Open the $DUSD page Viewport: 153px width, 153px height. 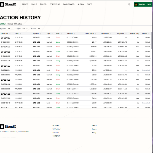[43, 4]
